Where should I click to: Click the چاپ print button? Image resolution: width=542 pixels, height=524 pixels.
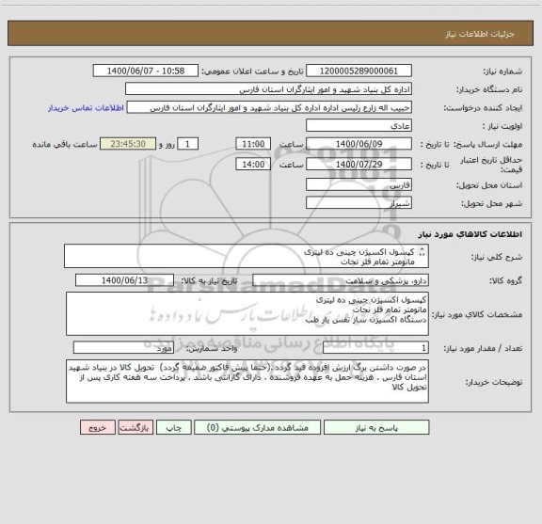click(174, 427)
